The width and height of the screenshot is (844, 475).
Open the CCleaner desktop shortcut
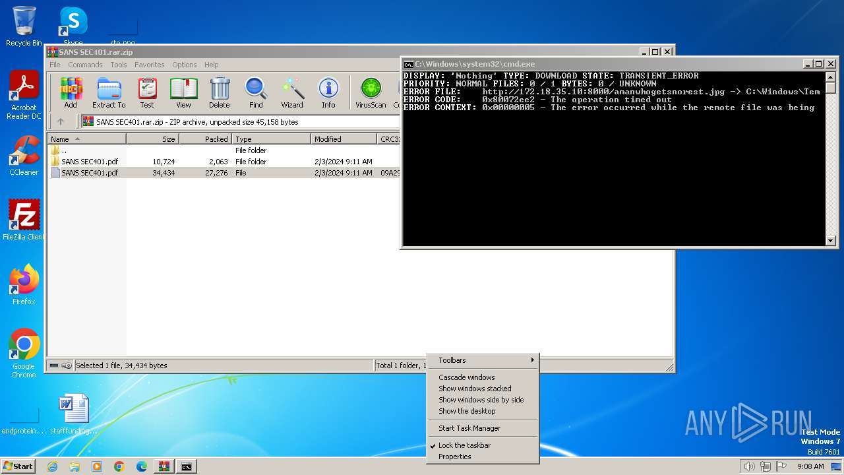pyautogui.click(x=24, y=156)
